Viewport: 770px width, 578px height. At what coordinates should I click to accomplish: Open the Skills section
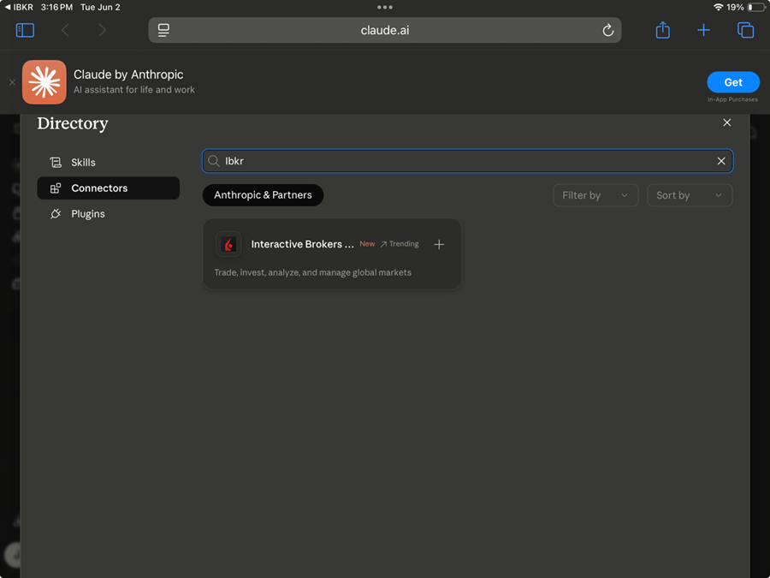[x=109, y=162]
